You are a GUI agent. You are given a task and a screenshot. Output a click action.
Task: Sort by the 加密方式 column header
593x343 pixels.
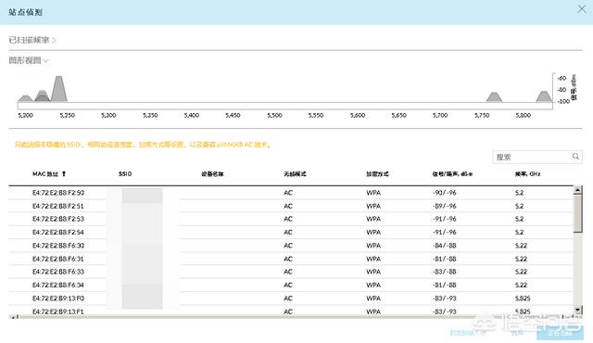[x=377, y=174]
